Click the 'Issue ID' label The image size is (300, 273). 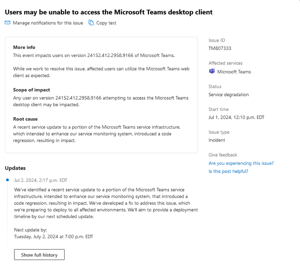(x=217, y=40)
